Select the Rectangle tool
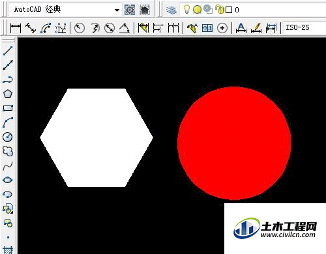 coord(8,108)
